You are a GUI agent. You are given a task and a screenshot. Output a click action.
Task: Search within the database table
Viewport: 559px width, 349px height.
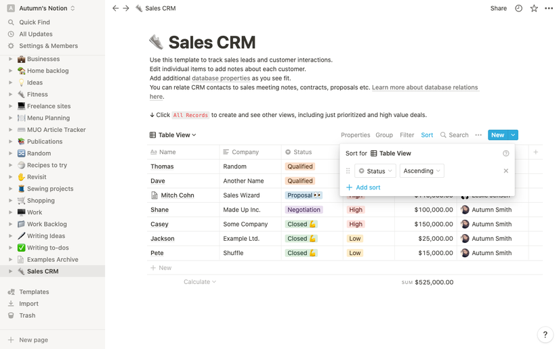(x=454, y=135)
